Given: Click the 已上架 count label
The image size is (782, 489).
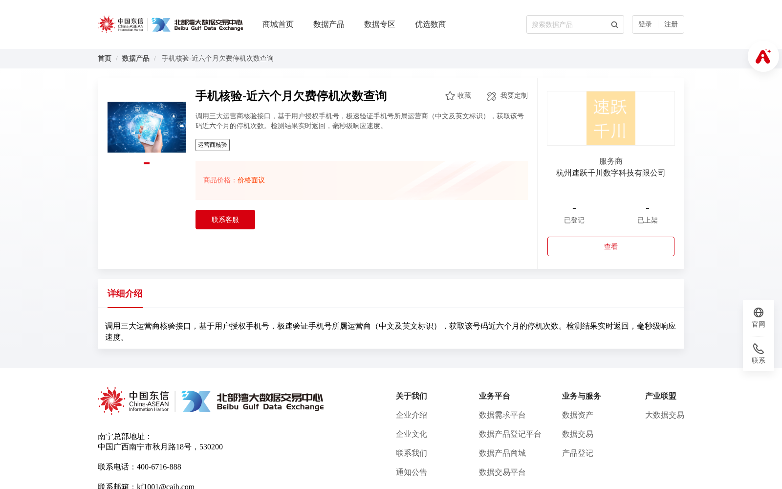Looking at the screenshot, I should pos(648,221).
